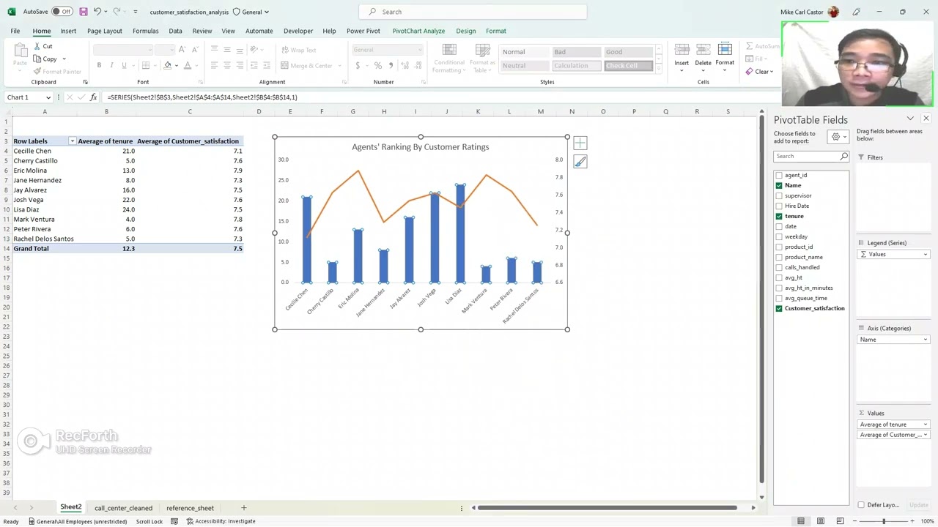Switch to the call_center_cleaned sheet
This screenshot has height=527, width=938.
[123, 508]
